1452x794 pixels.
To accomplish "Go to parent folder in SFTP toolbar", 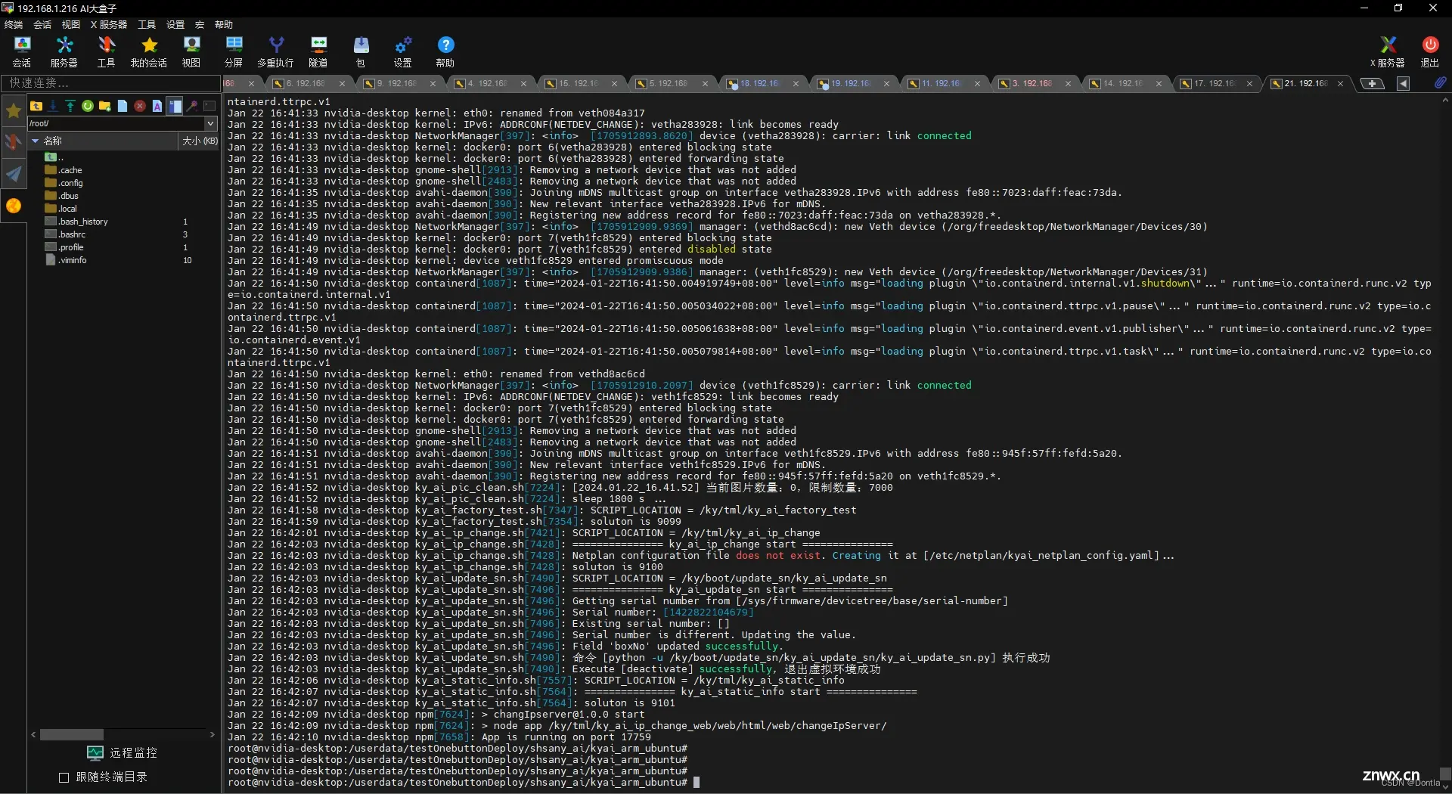I will click(36, 106).
